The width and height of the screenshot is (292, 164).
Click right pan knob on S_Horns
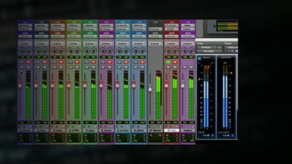[110, 51]
